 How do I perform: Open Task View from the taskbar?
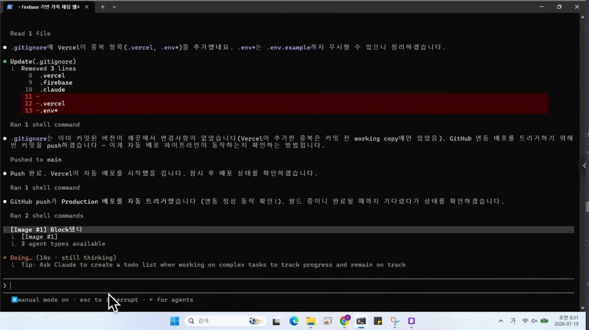[x=276, y=321]
